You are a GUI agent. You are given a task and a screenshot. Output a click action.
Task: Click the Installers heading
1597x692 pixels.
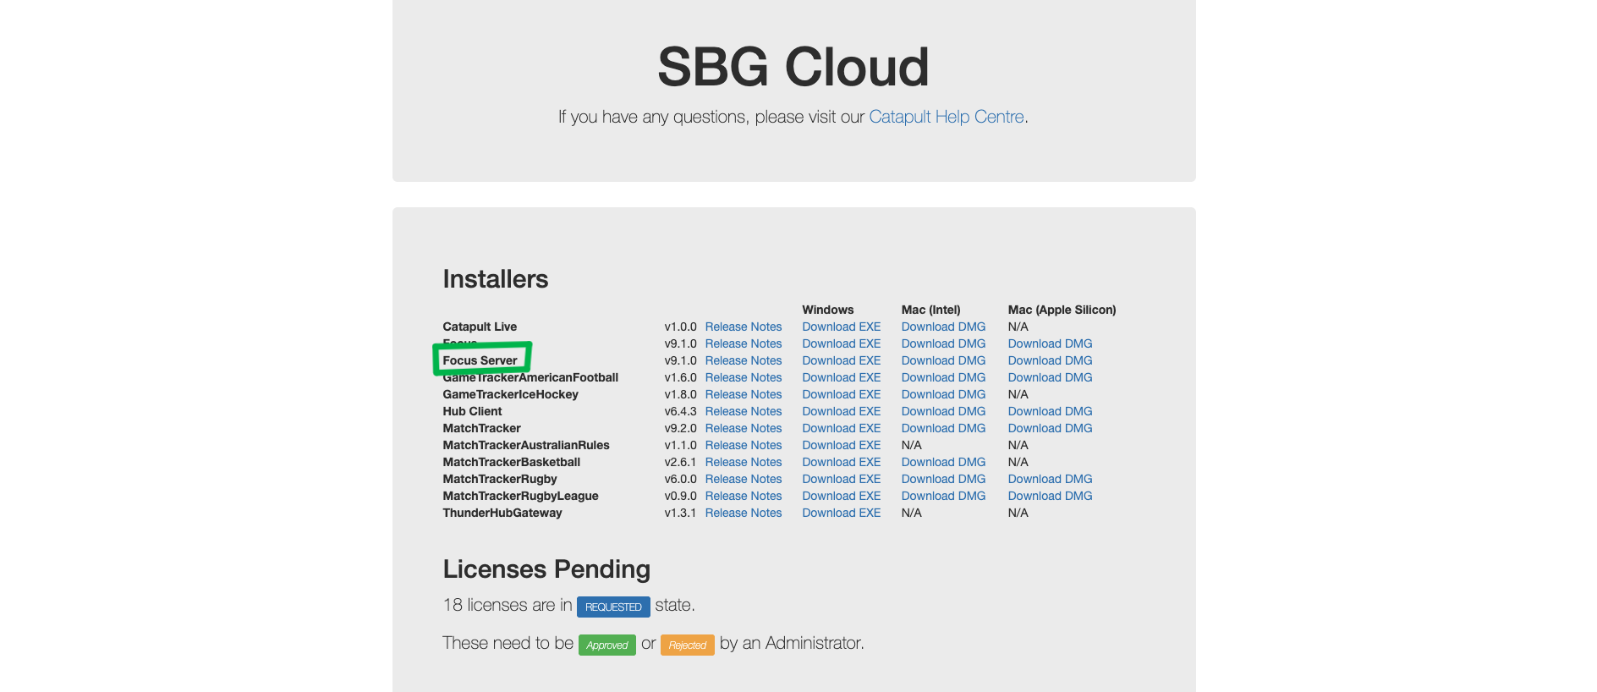click(x=496, y=279)
